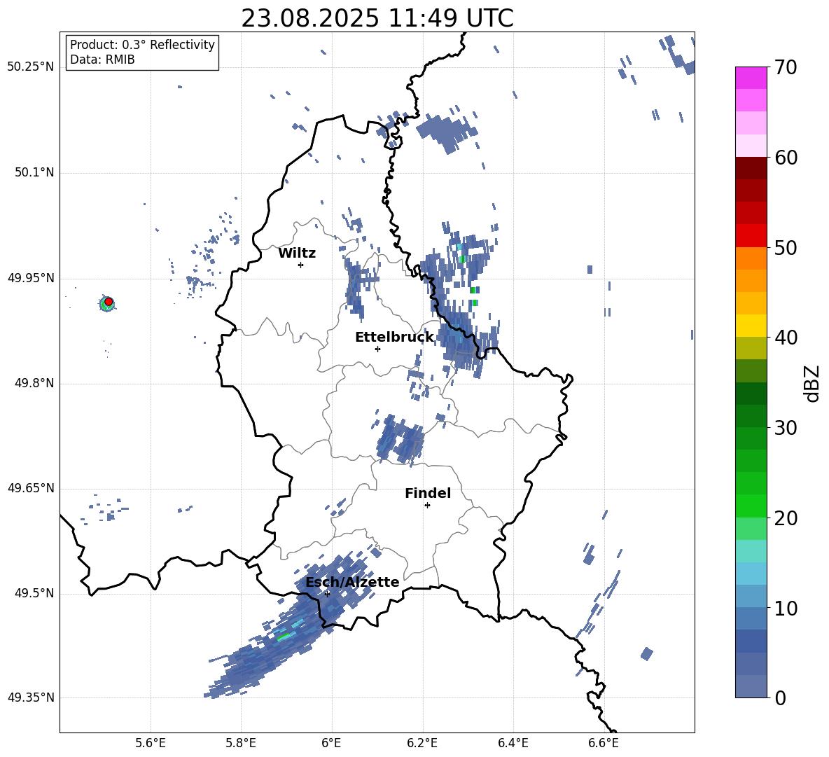
Task: Click the 49.35°N latitude label
Action: click(x=31, y=697)
